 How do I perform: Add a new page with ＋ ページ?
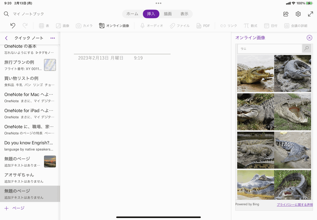[14, 208]
